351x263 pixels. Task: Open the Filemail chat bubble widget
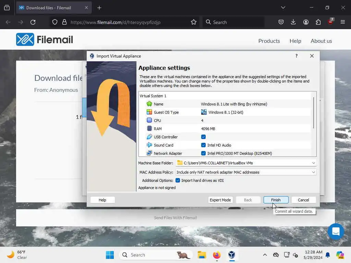pos(336,231)
